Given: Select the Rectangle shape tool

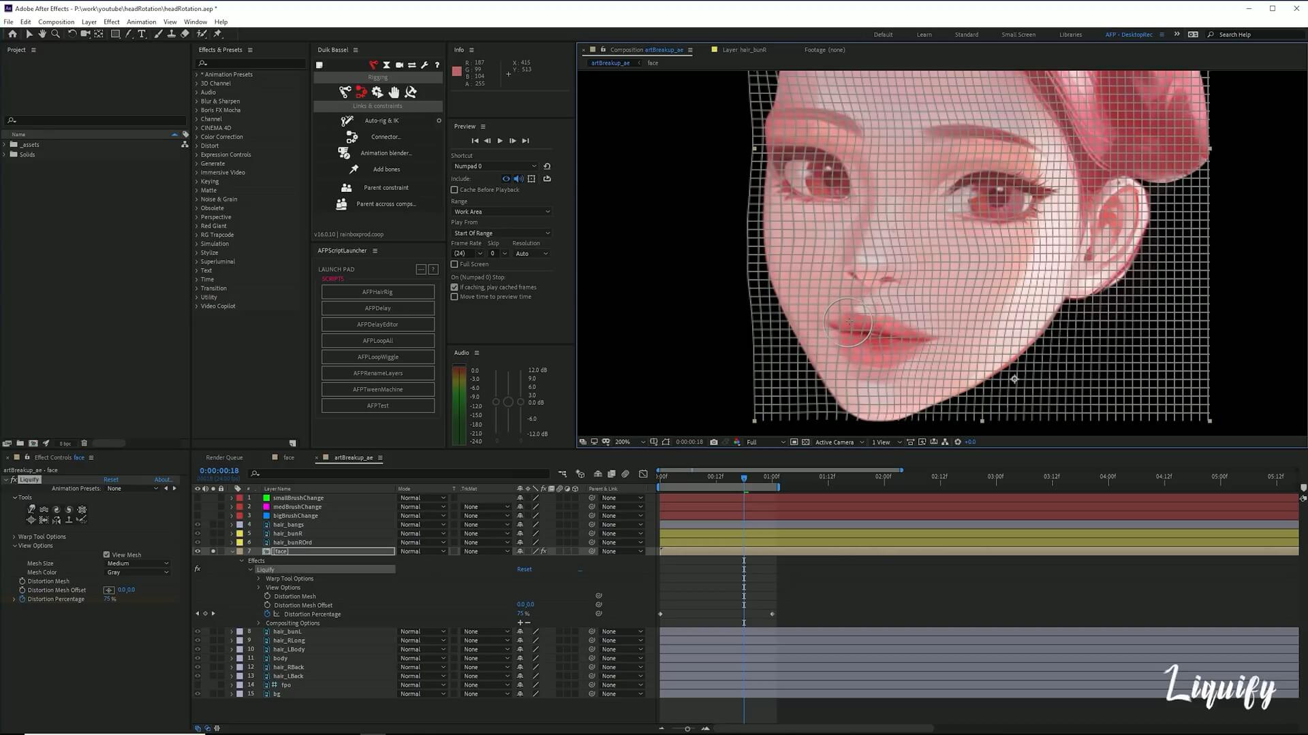Looking at the screenshot, I should pos(115,34).
